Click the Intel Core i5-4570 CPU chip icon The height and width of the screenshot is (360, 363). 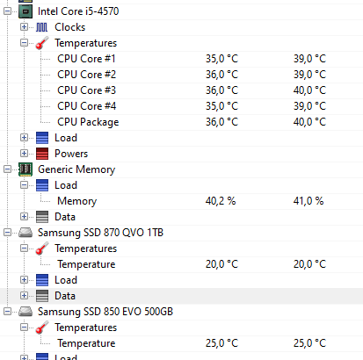coord(25,11)
